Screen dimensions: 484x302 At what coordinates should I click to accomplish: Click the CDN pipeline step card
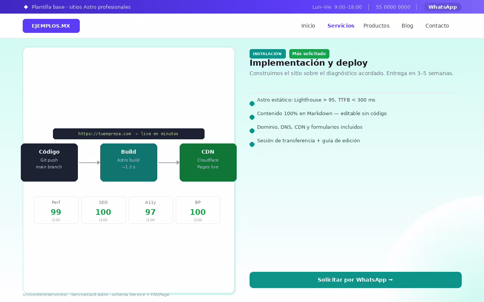click(208, 162)
